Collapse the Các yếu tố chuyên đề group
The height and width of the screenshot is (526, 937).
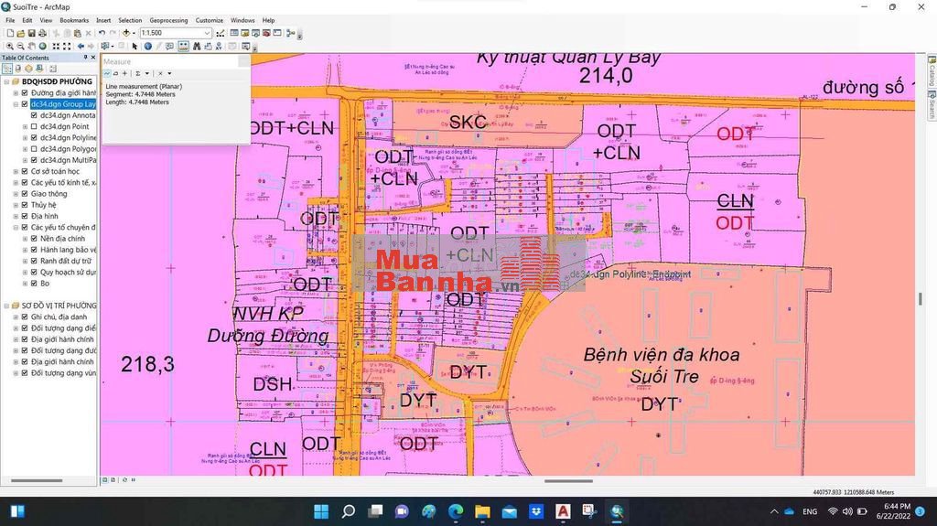click(16, 227)
